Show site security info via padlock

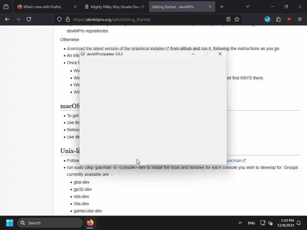tap(68, 19)
